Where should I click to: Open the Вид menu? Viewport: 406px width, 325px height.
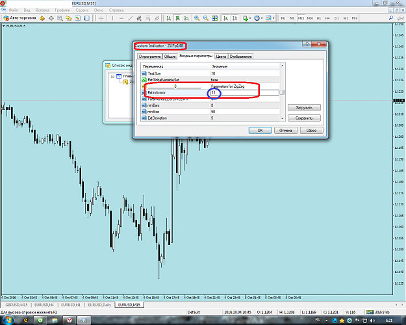click(x=27, y=10)
